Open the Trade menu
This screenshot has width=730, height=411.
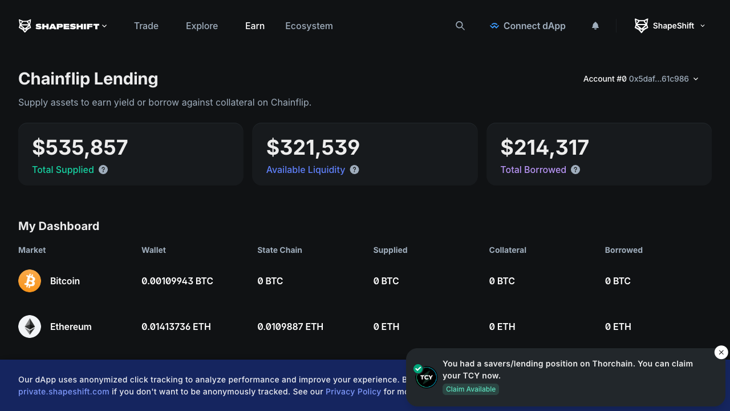tap(146, 26)
